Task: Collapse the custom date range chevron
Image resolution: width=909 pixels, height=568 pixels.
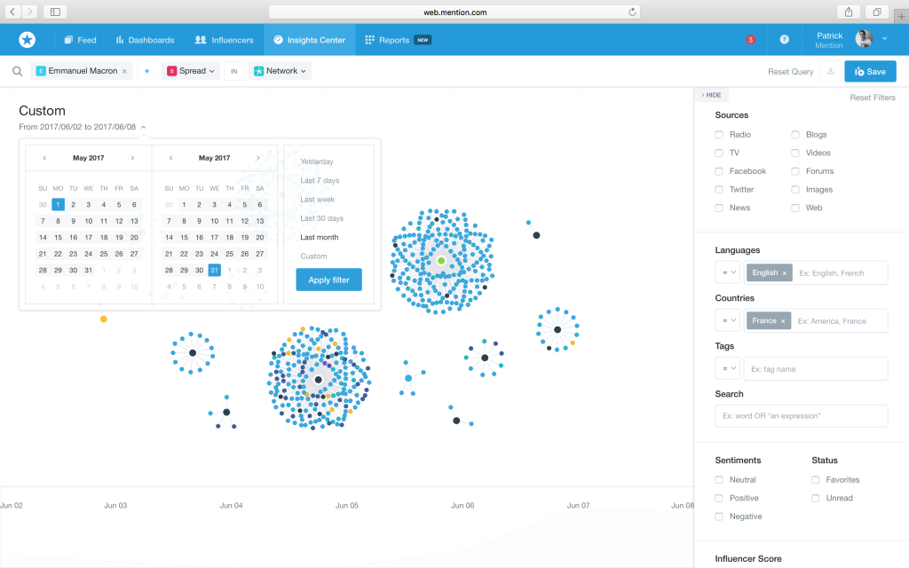Action: click(x=143, y=127)
